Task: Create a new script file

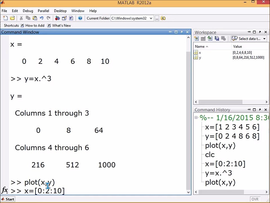Action: (5, 18)
